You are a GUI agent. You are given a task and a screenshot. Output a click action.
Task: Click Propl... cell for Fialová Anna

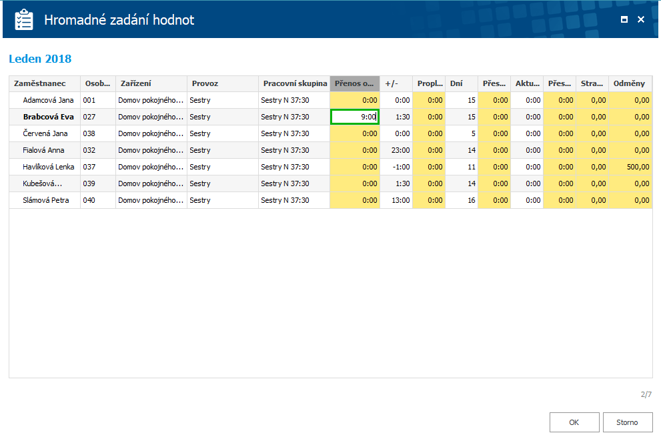coord(429,150)
